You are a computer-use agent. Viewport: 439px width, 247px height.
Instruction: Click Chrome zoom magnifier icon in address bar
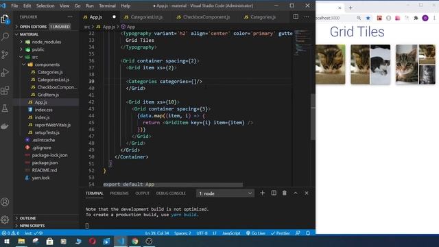(359, 18)
